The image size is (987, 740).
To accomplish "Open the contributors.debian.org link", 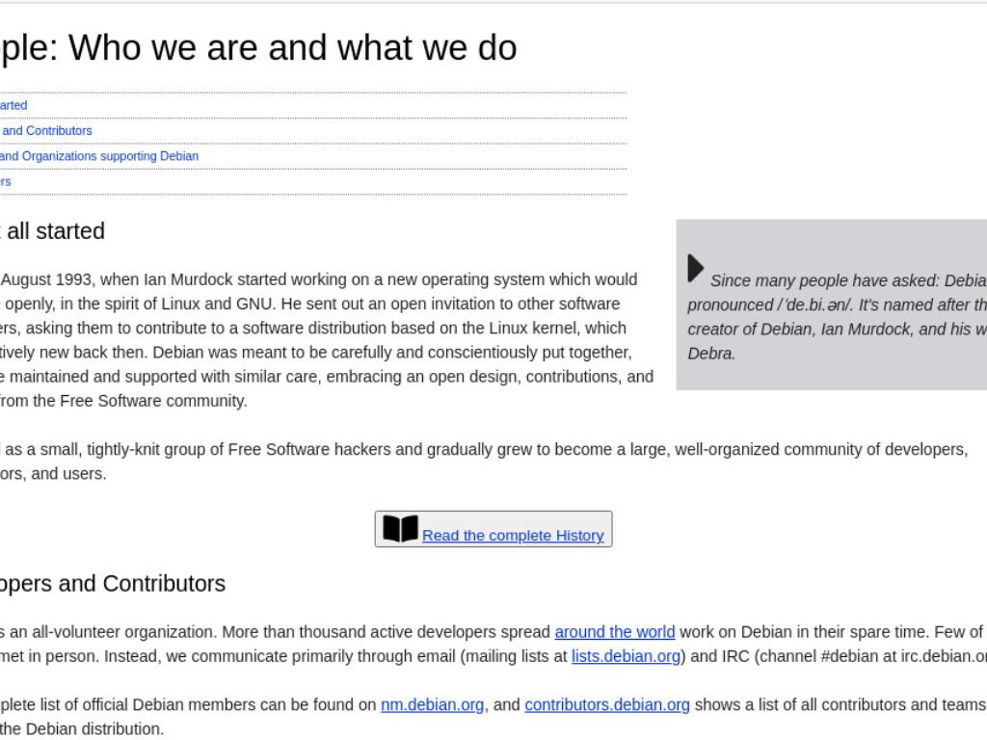I will (x=607, y=704).
